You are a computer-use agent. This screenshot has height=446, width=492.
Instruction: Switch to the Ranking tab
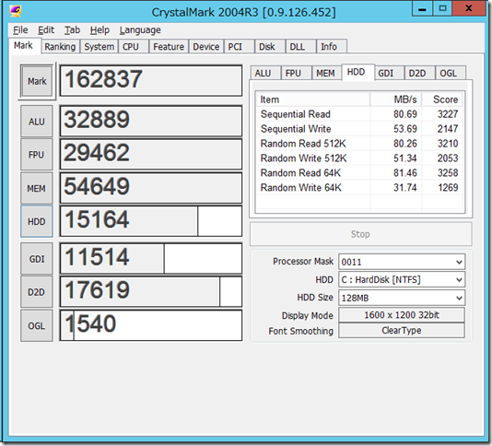click(x=60, y=46)
